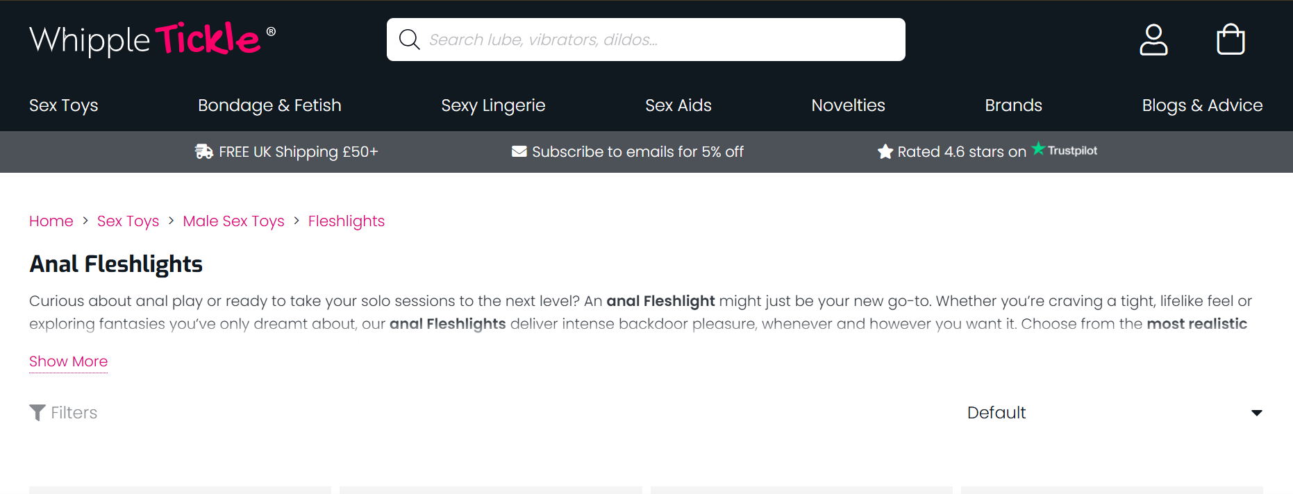Click the envelope email subscribe icon
This screenshot has width=1293, height=494.
tap(519, 151)
